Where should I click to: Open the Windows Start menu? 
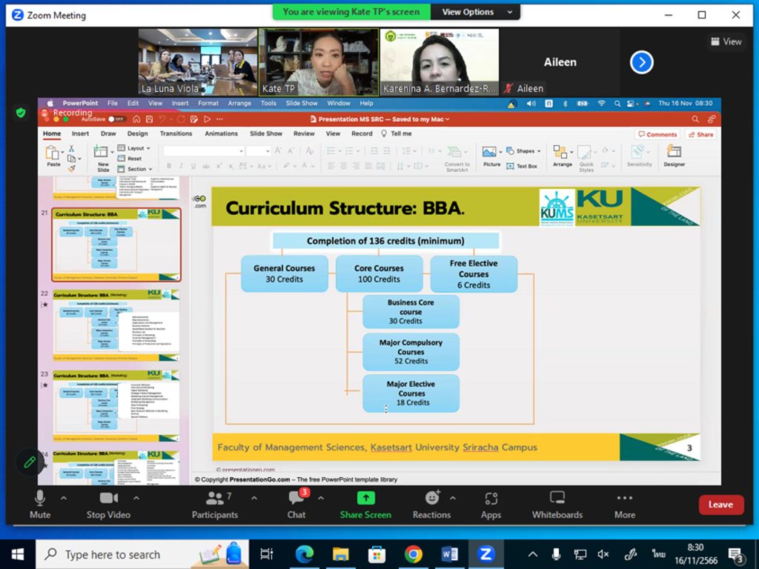[x=18, y=554]
